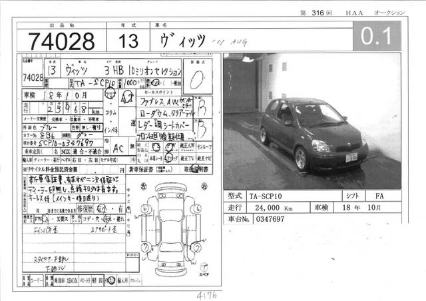Viewport: 426px width, 301px height.
Task: Select handwritten 3 HB body type
Action: [114, 71]
